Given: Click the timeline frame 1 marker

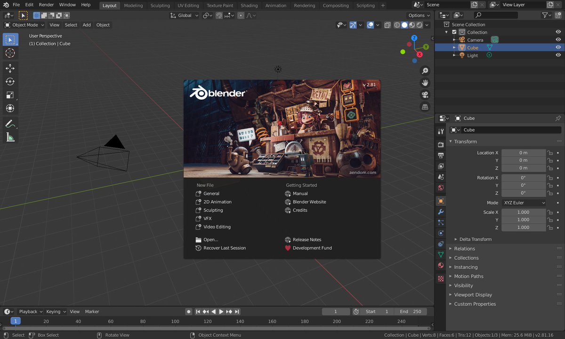Looking at the screenshot, I should point(16,321).
